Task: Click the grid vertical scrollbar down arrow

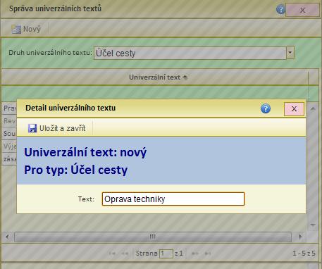Action: 313,225
